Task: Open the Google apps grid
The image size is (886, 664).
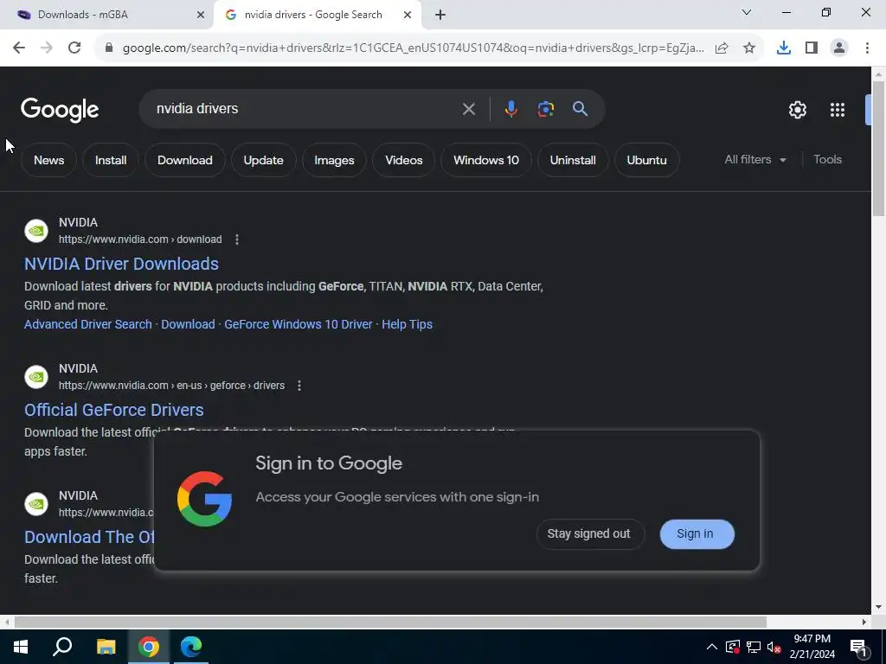Action: click(838, 110)
